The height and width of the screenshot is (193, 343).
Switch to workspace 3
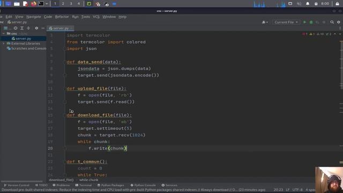(71, 4)
